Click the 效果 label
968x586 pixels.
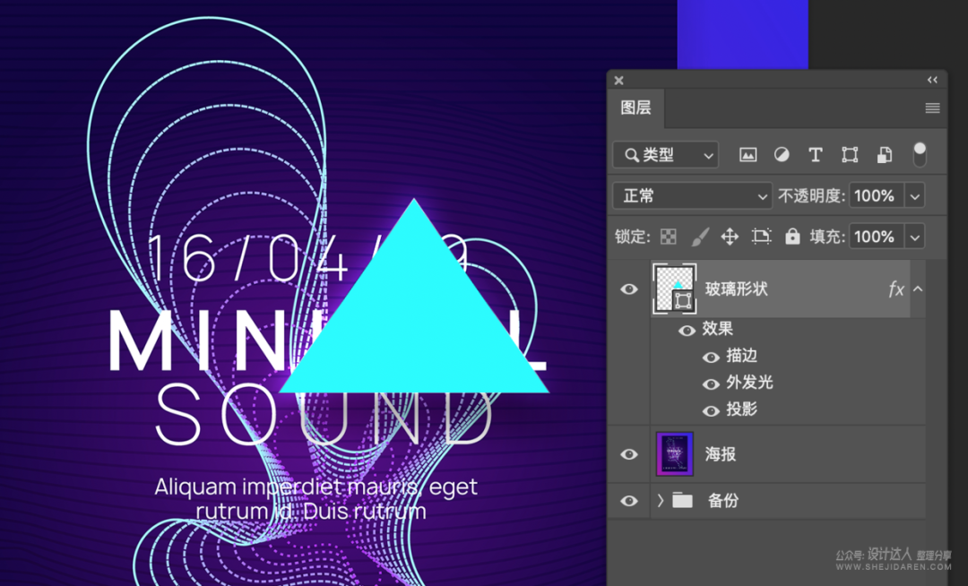pyautogui.click(x=717, y=328)
